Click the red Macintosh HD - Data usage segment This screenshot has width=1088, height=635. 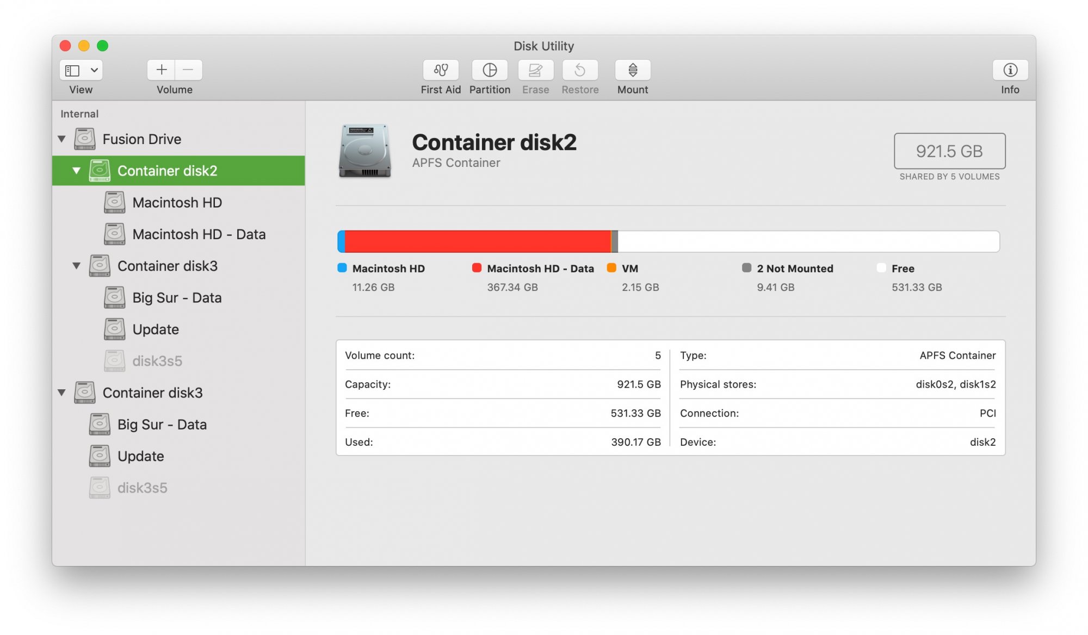pos(478,241)
